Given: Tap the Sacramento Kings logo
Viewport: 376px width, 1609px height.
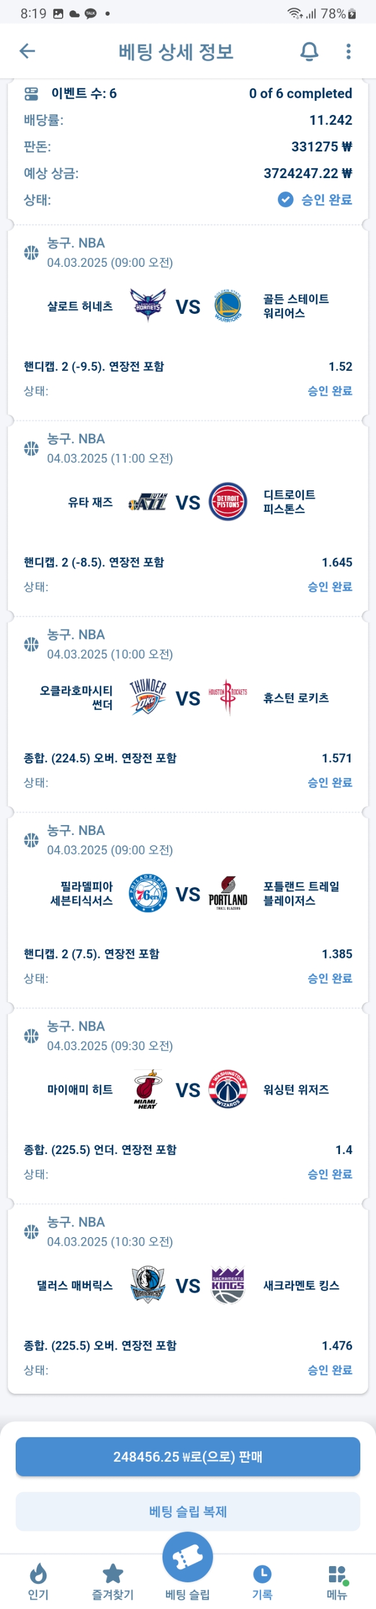Looking at the screenshot, I should coord(227,1285).
